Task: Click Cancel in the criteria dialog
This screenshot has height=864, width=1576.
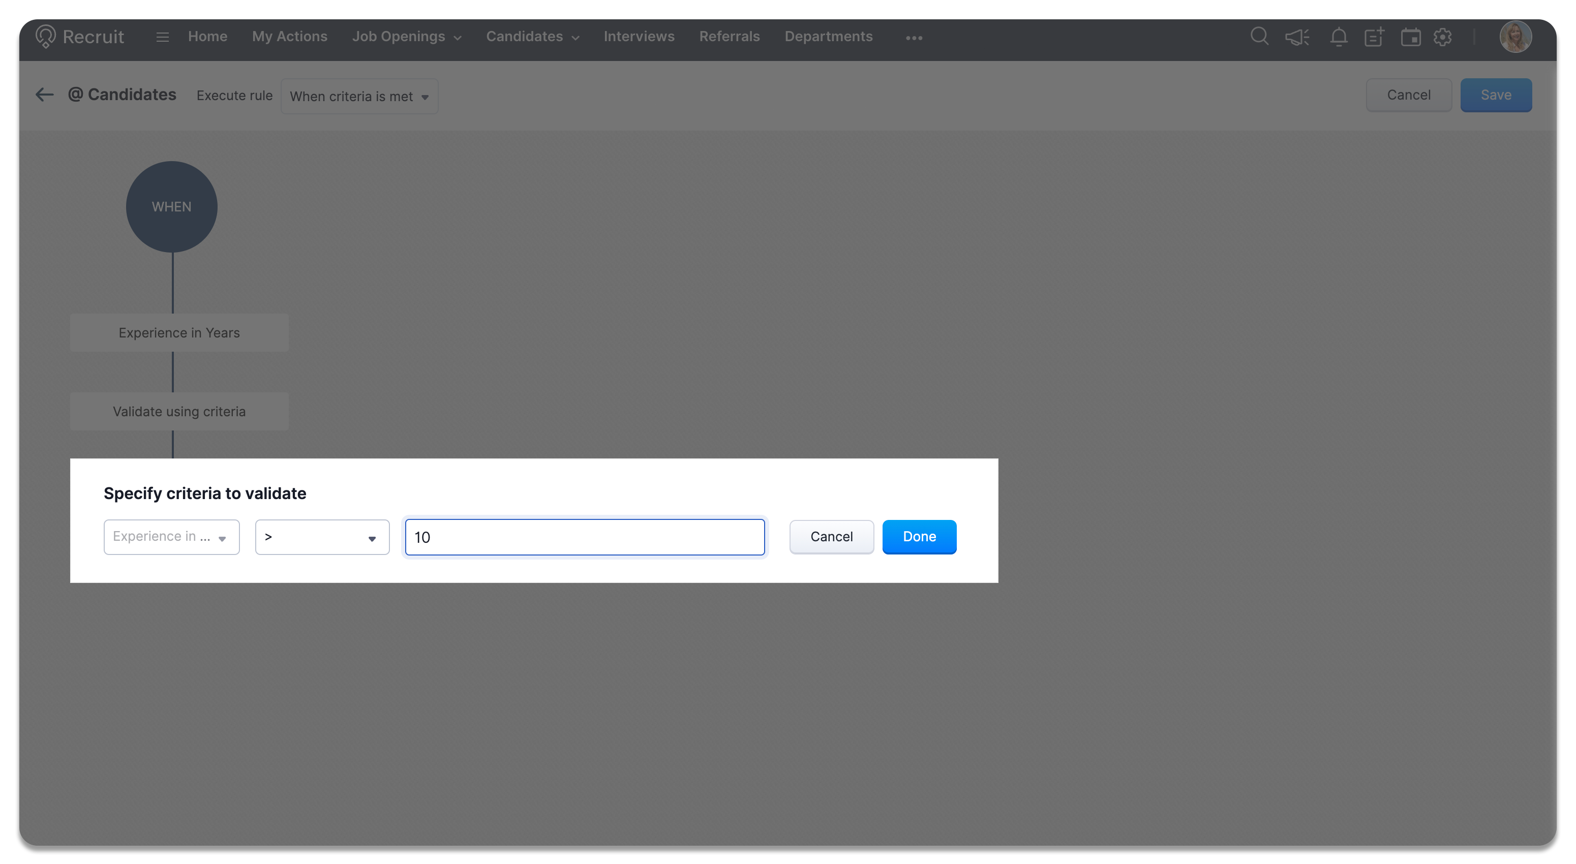Action: [831, 536]
